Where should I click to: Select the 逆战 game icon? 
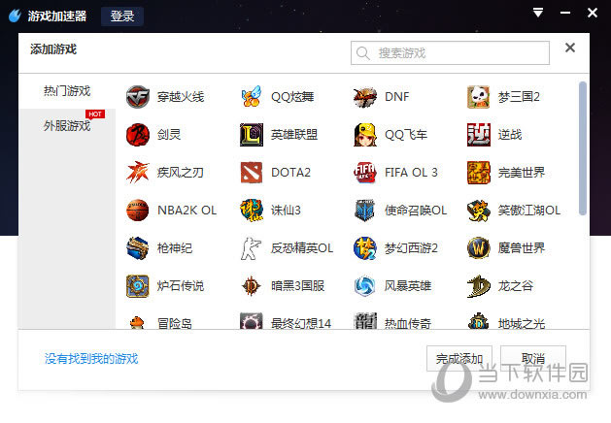479,135
